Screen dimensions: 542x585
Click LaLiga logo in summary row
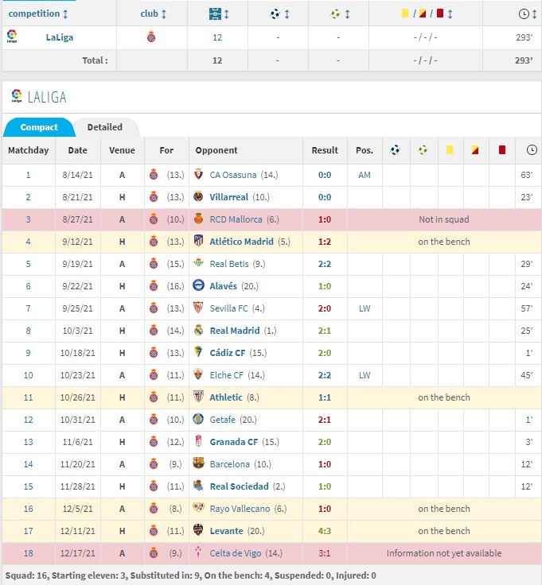click(12, 37)
